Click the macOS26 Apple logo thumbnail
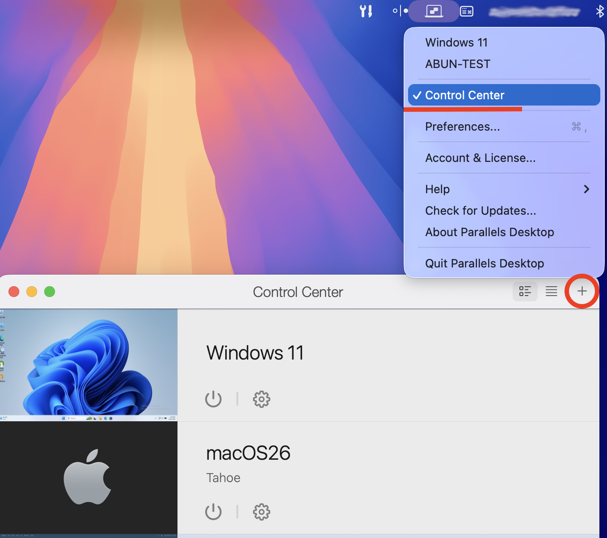The image size is (607, 538). (89, 478)
